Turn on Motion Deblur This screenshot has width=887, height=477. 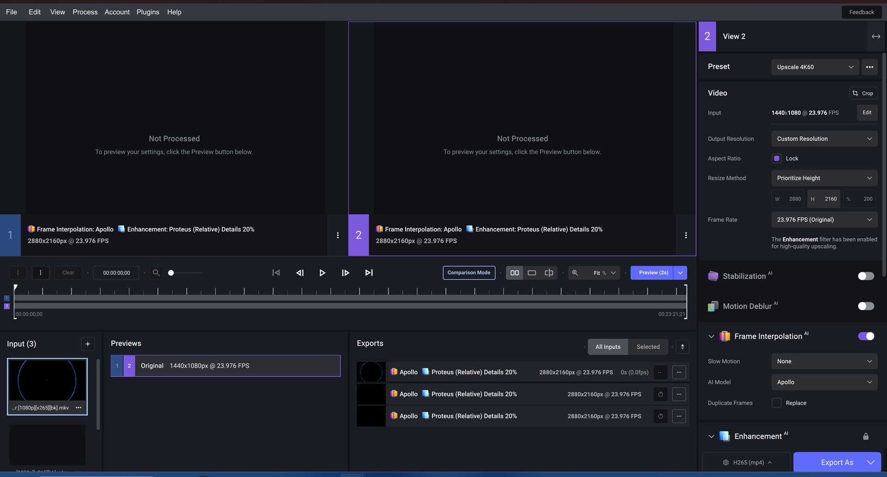point(866,306)
